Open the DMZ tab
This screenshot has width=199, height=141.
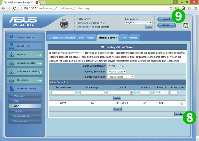tap(123, 38)
